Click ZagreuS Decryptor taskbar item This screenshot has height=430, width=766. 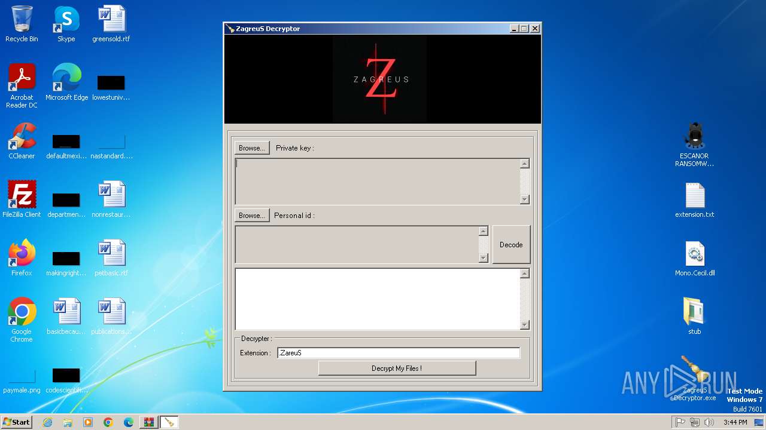pos(169,422)
